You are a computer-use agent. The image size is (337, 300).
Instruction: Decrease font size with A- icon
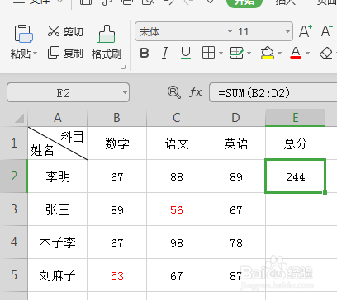[327, 31]
